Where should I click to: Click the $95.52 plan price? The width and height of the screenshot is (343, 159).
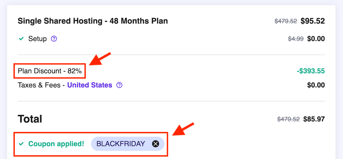pyautogui.click(x=312, y=21)
